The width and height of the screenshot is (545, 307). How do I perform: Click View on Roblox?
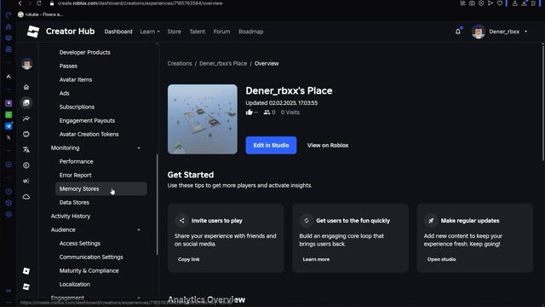(328, 145)
